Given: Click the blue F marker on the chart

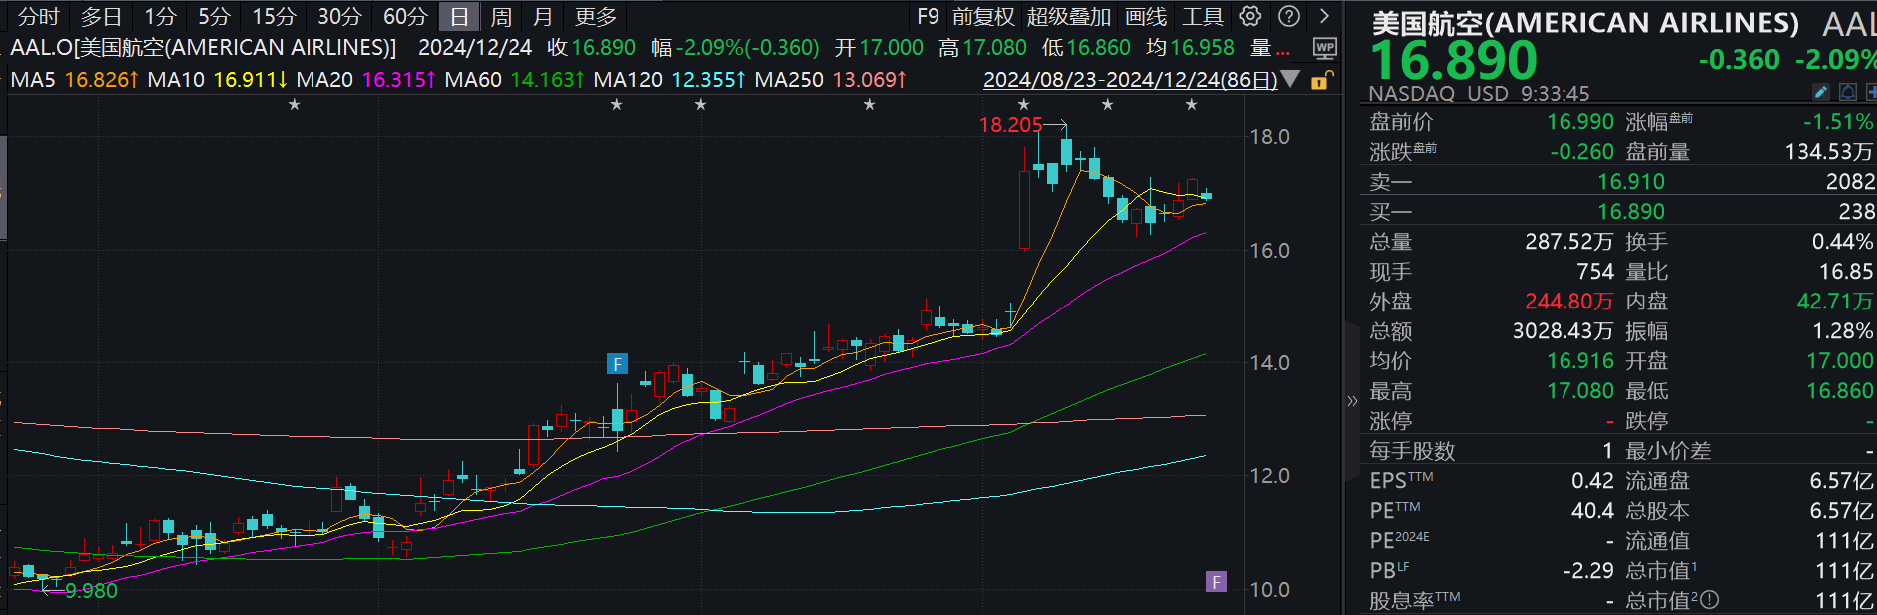Looking at the screenshot, I should click(617, 364).
